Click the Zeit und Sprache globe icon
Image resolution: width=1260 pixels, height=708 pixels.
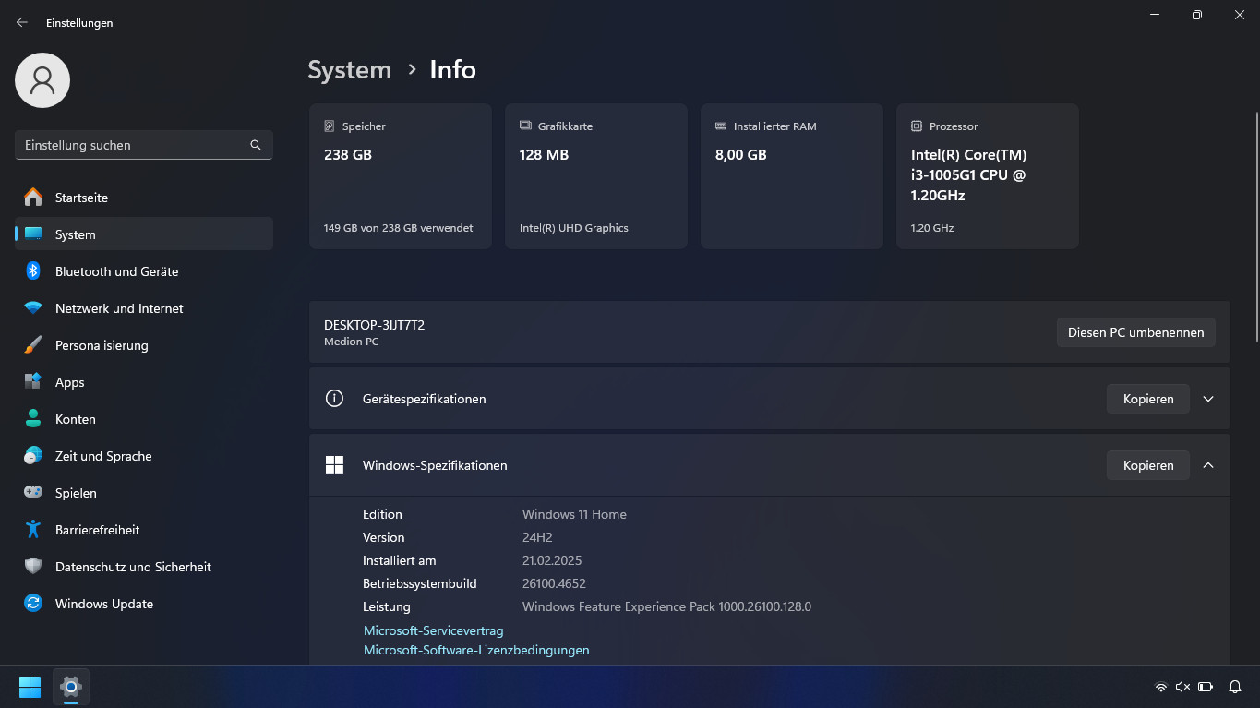pyautogui.click(x=33, y=456)
